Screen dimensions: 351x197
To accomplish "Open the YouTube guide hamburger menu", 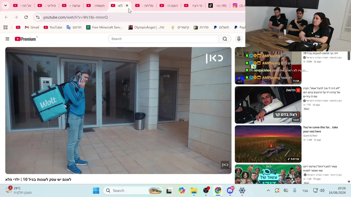I will tap(7, 39).
